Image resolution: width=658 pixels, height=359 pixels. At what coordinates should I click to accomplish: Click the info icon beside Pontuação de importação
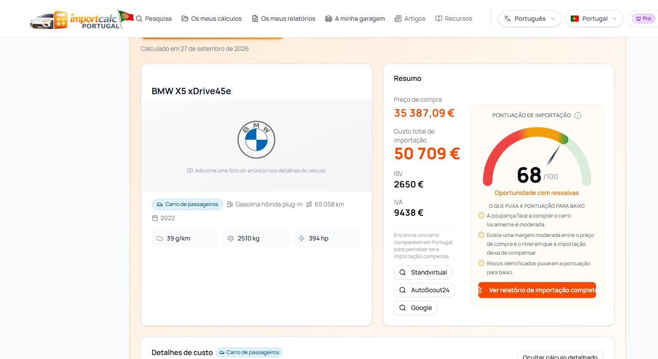point(577,115)
